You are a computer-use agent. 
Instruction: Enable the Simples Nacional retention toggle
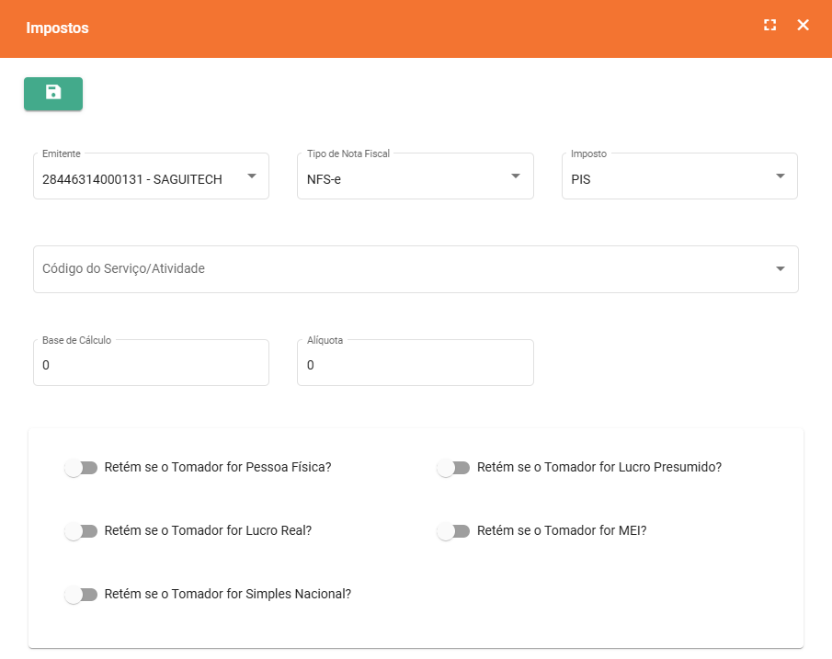click(x=81, y=595)
